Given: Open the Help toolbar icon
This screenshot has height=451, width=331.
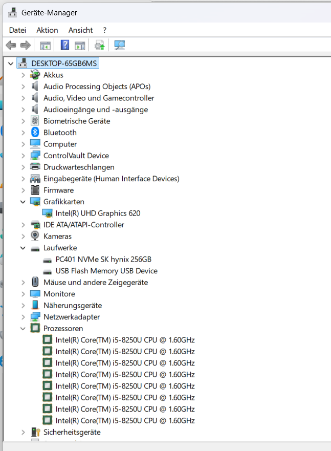Looking at the screenshot, I should coord(65,45).
